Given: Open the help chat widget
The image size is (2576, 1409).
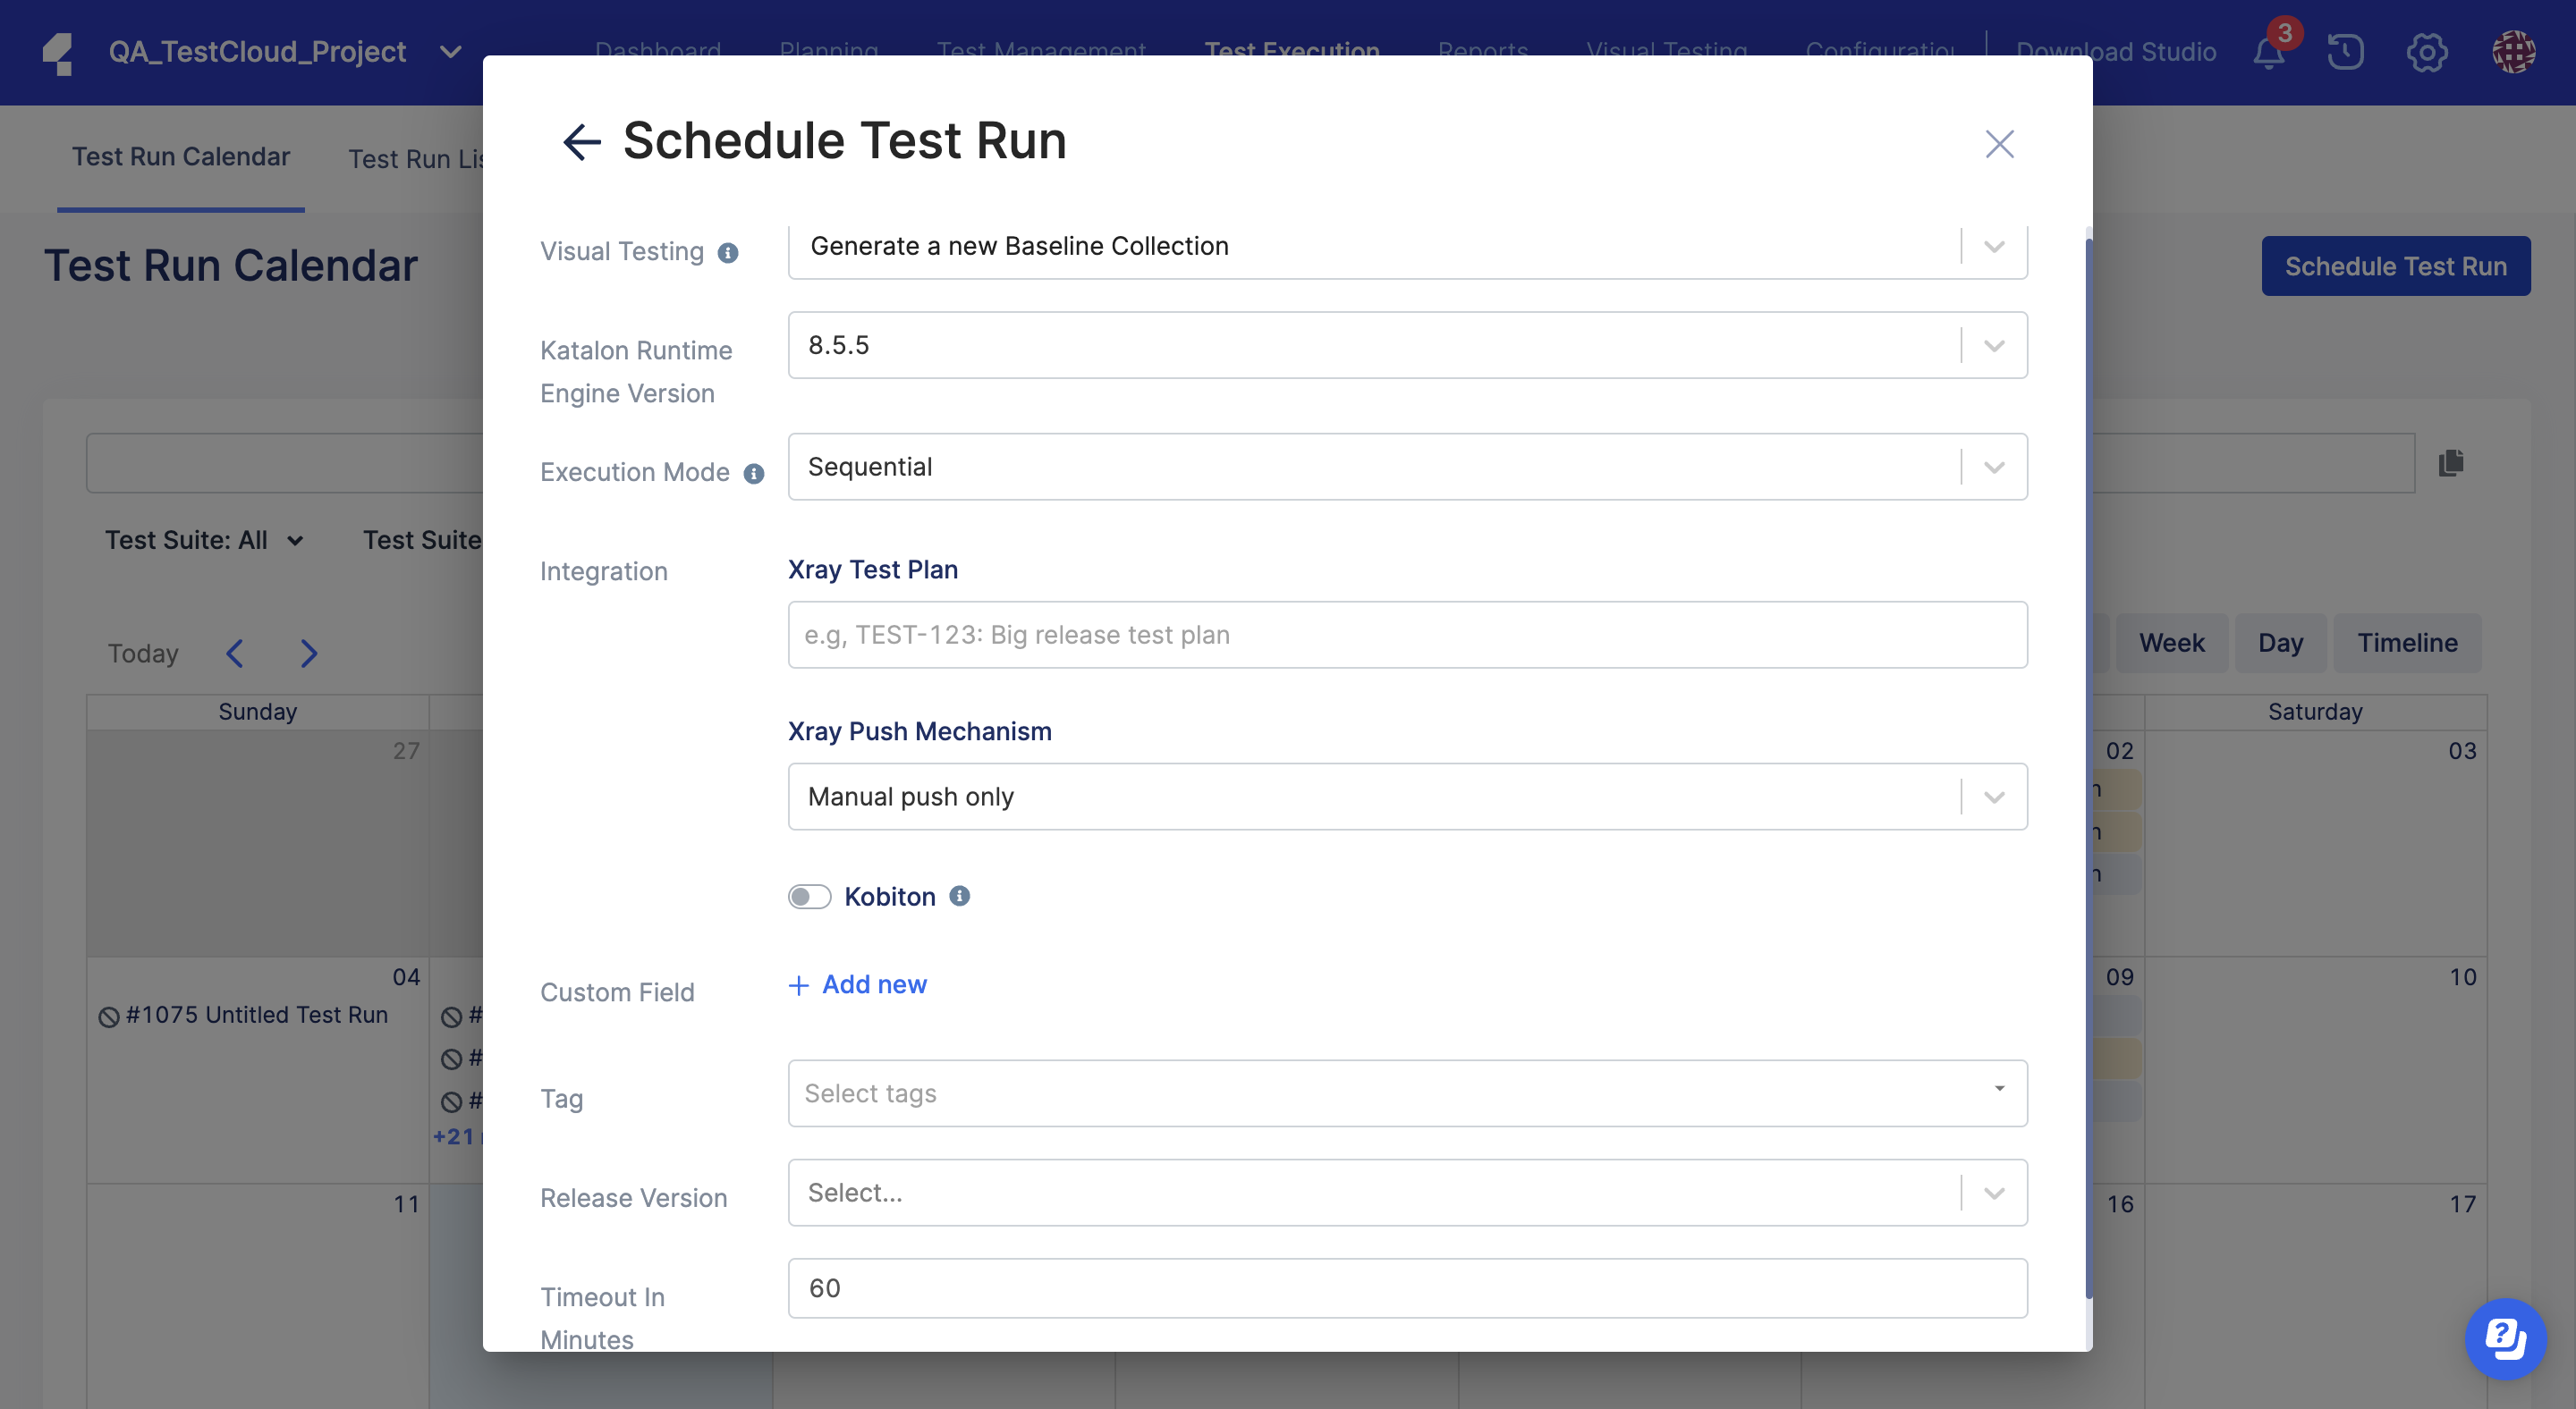Looking at the screenshot, I should click(2505, 1338).
